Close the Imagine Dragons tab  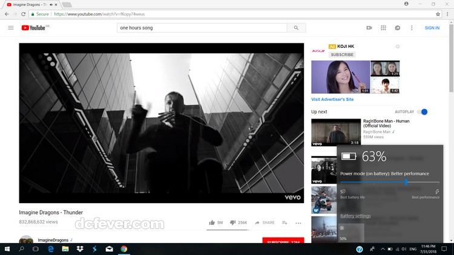coord(56,5)
